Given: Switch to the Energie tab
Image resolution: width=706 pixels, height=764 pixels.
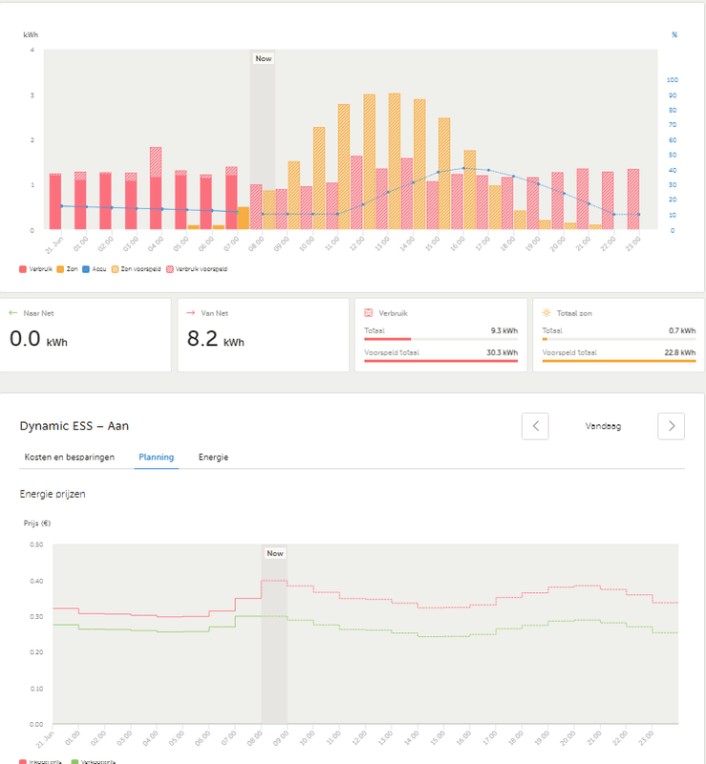Looking at the screenshot, I should [x=213, y=457].
